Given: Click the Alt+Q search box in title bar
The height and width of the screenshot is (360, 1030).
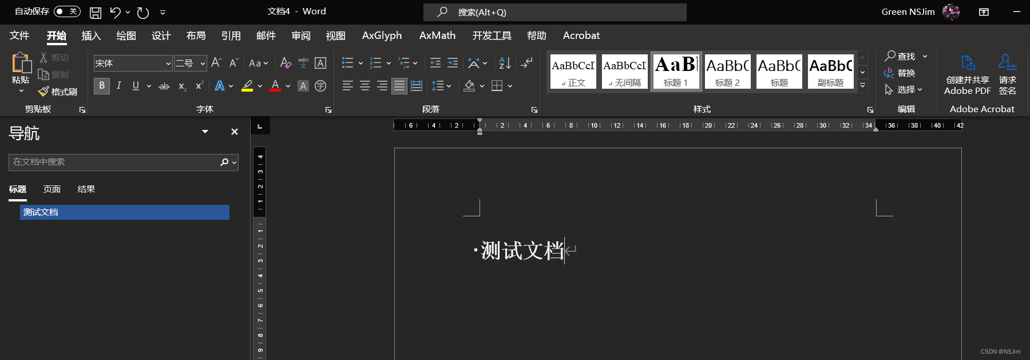Looking at the screenshot, I should tap(555, 12).
